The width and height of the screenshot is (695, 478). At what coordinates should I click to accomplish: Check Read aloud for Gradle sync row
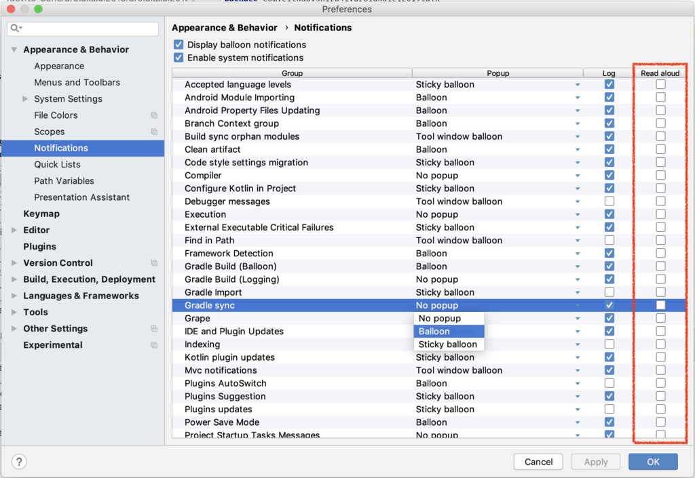(660, 305)
